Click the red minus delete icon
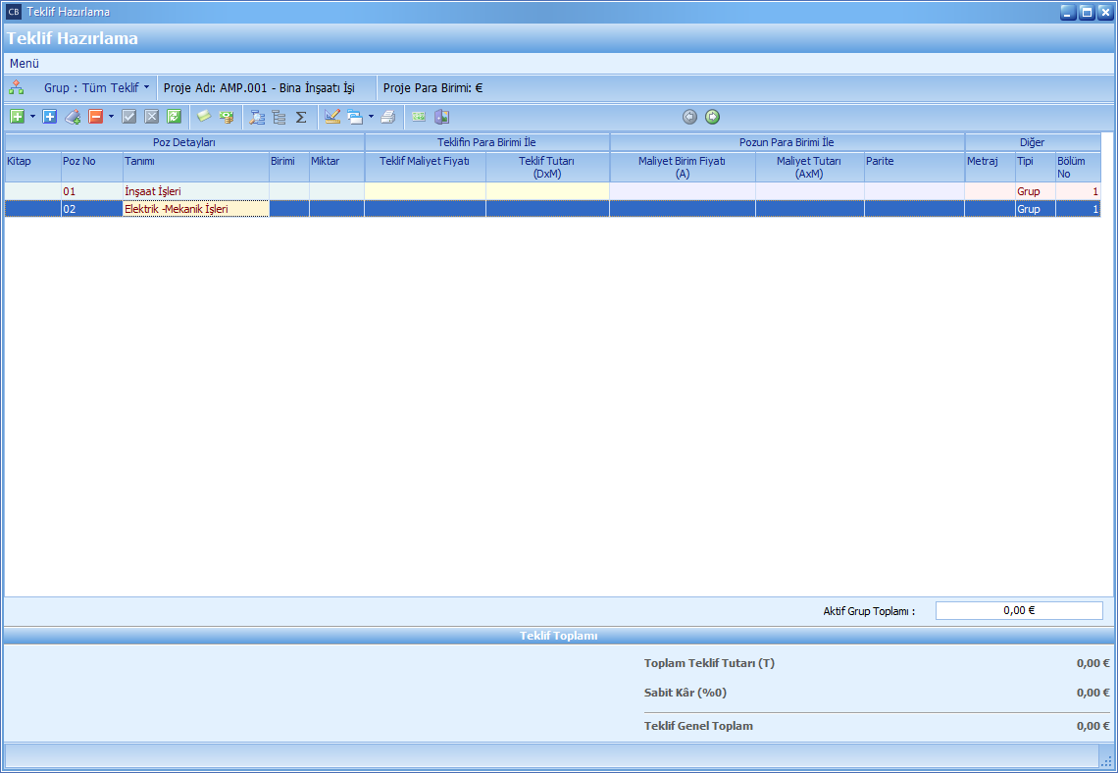1118x773 pixels. (96, 117)
